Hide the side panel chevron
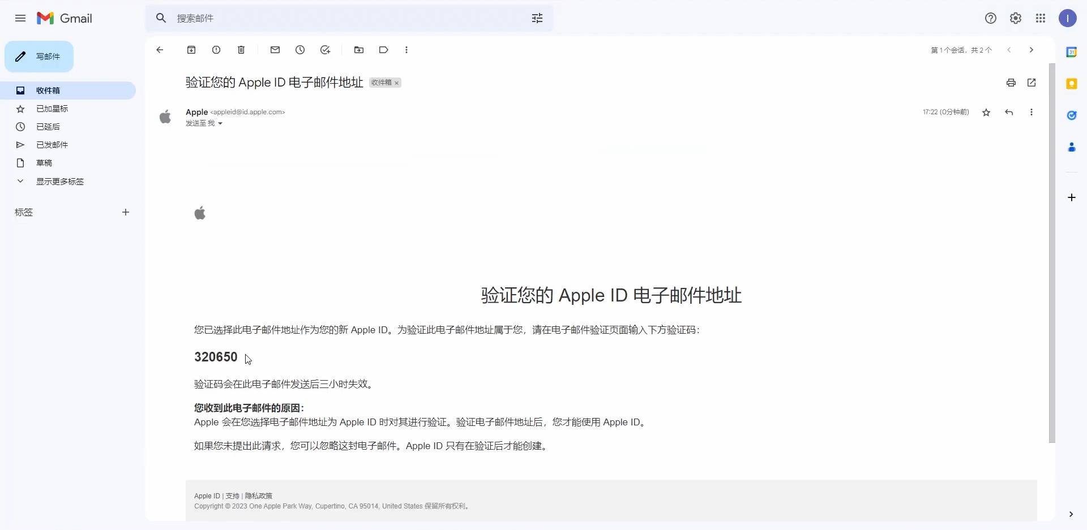The height and width of the screenshot is (530, 1087). click(1071, 514)
